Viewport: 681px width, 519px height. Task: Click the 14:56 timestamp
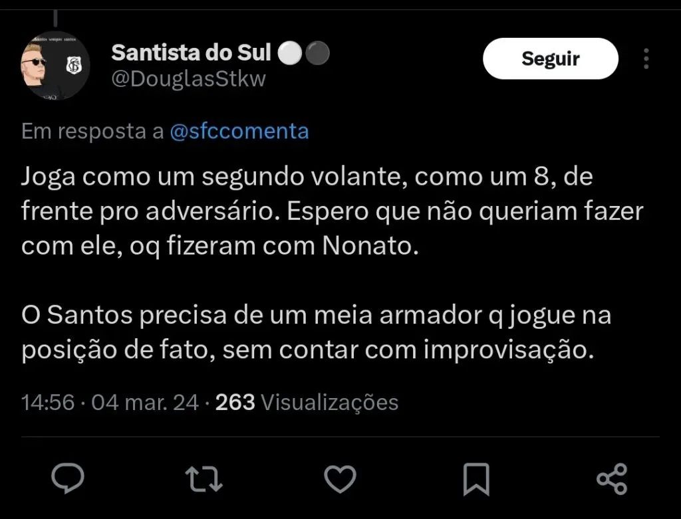click(47, 402)
